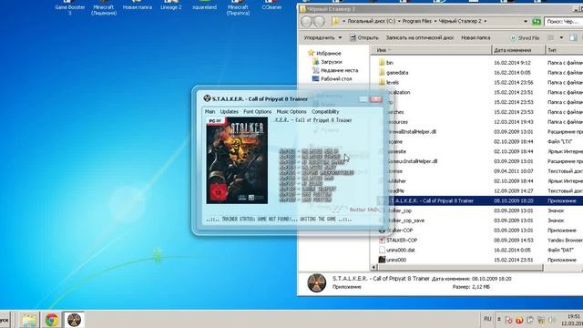This screenshot has width=583, height=328.
Task: Select STALKER-COP Yandex Browser file icon
Action: click(382, 241)
